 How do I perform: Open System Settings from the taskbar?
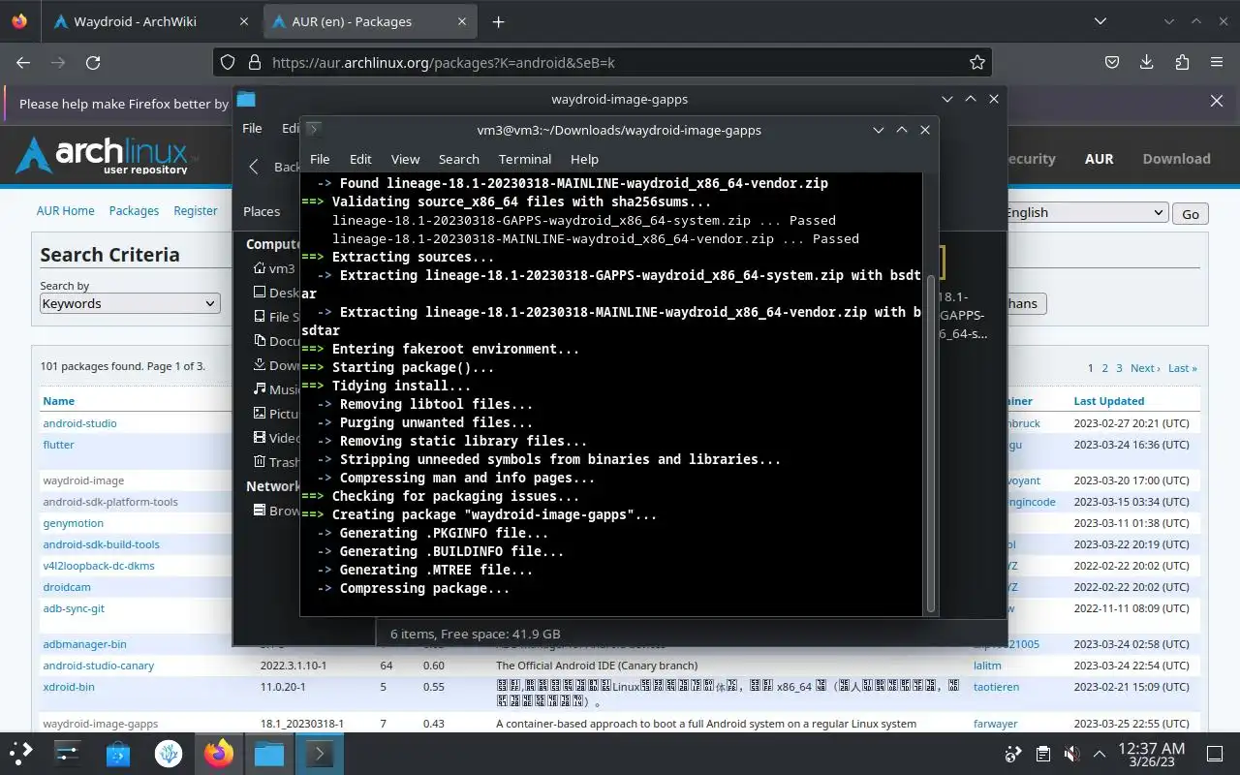68,753
